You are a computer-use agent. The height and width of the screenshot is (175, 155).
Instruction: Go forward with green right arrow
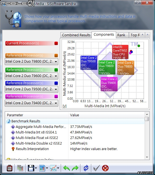click(75, 168)
